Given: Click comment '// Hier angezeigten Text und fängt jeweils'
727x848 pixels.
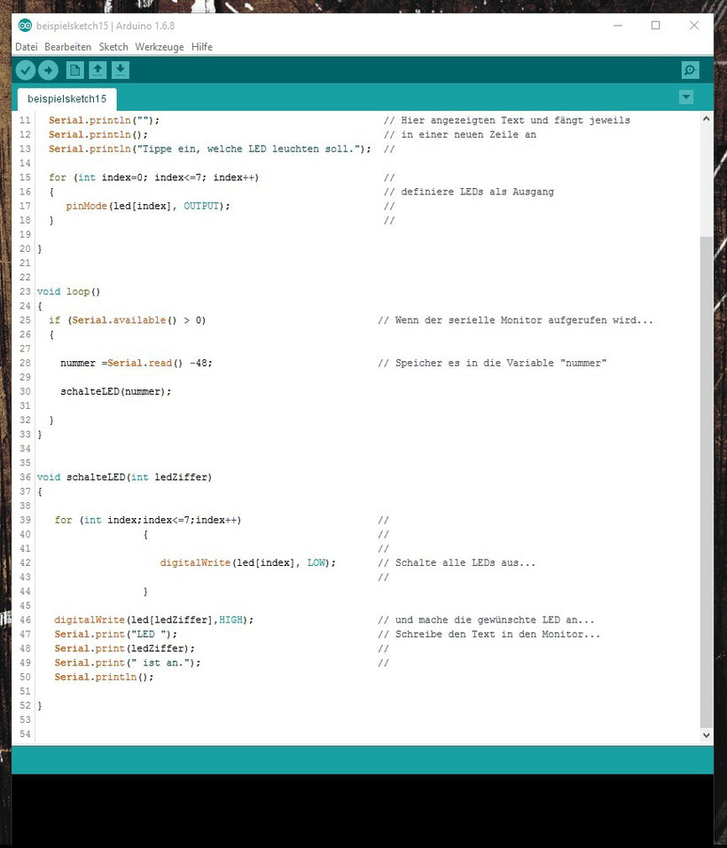Looking at the screenshot, I should point(507,120).
